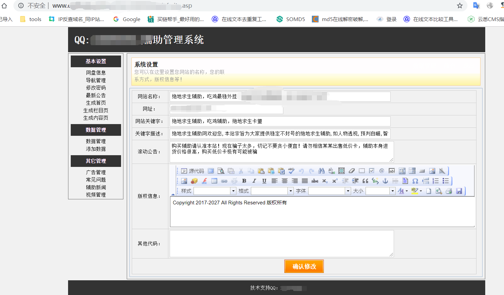This screenshot has width=504, height=295.
Task: Click the blockquote icon
Action: pos(365,181)
